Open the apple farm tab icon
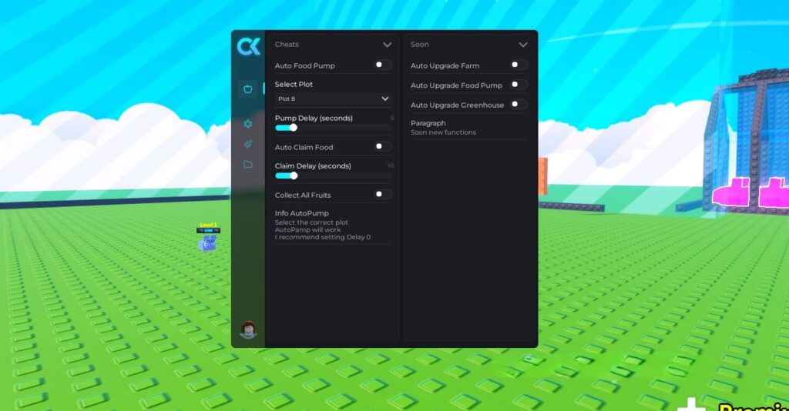Image resolution: width=789 pixels, height=411 pixels. tap(247, 89)
